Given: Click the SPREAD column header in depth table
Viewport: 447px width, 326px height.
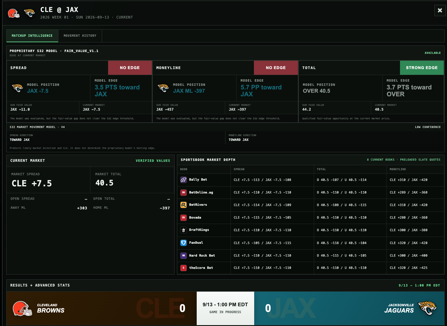Looking at the screenshot, I should pyautogui.click(x=239, y=169).
